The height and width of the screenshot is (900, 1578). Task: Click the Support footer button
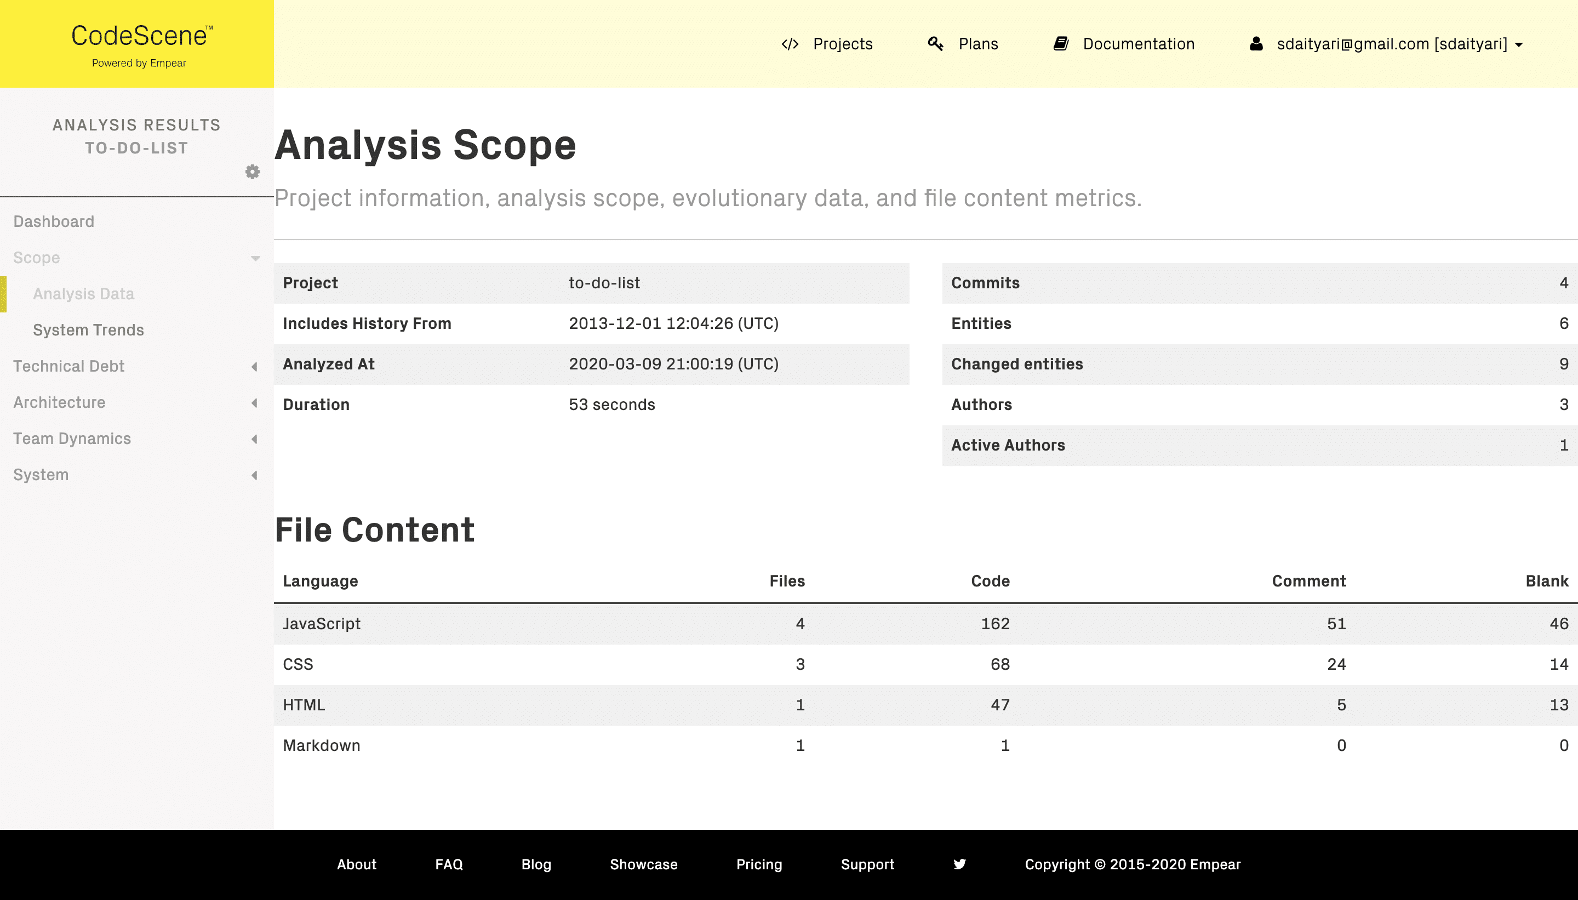click(867, 864)
